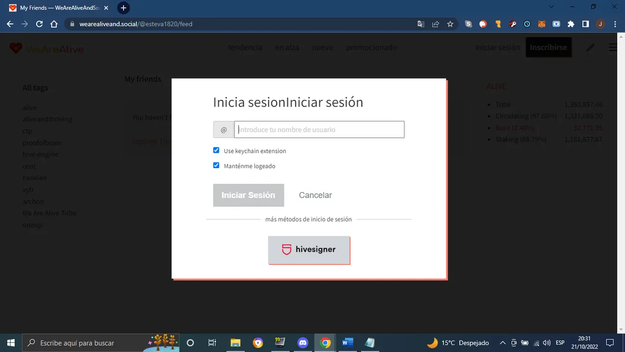Open the Chrome three-dot menu

click(x=615, y=24)
